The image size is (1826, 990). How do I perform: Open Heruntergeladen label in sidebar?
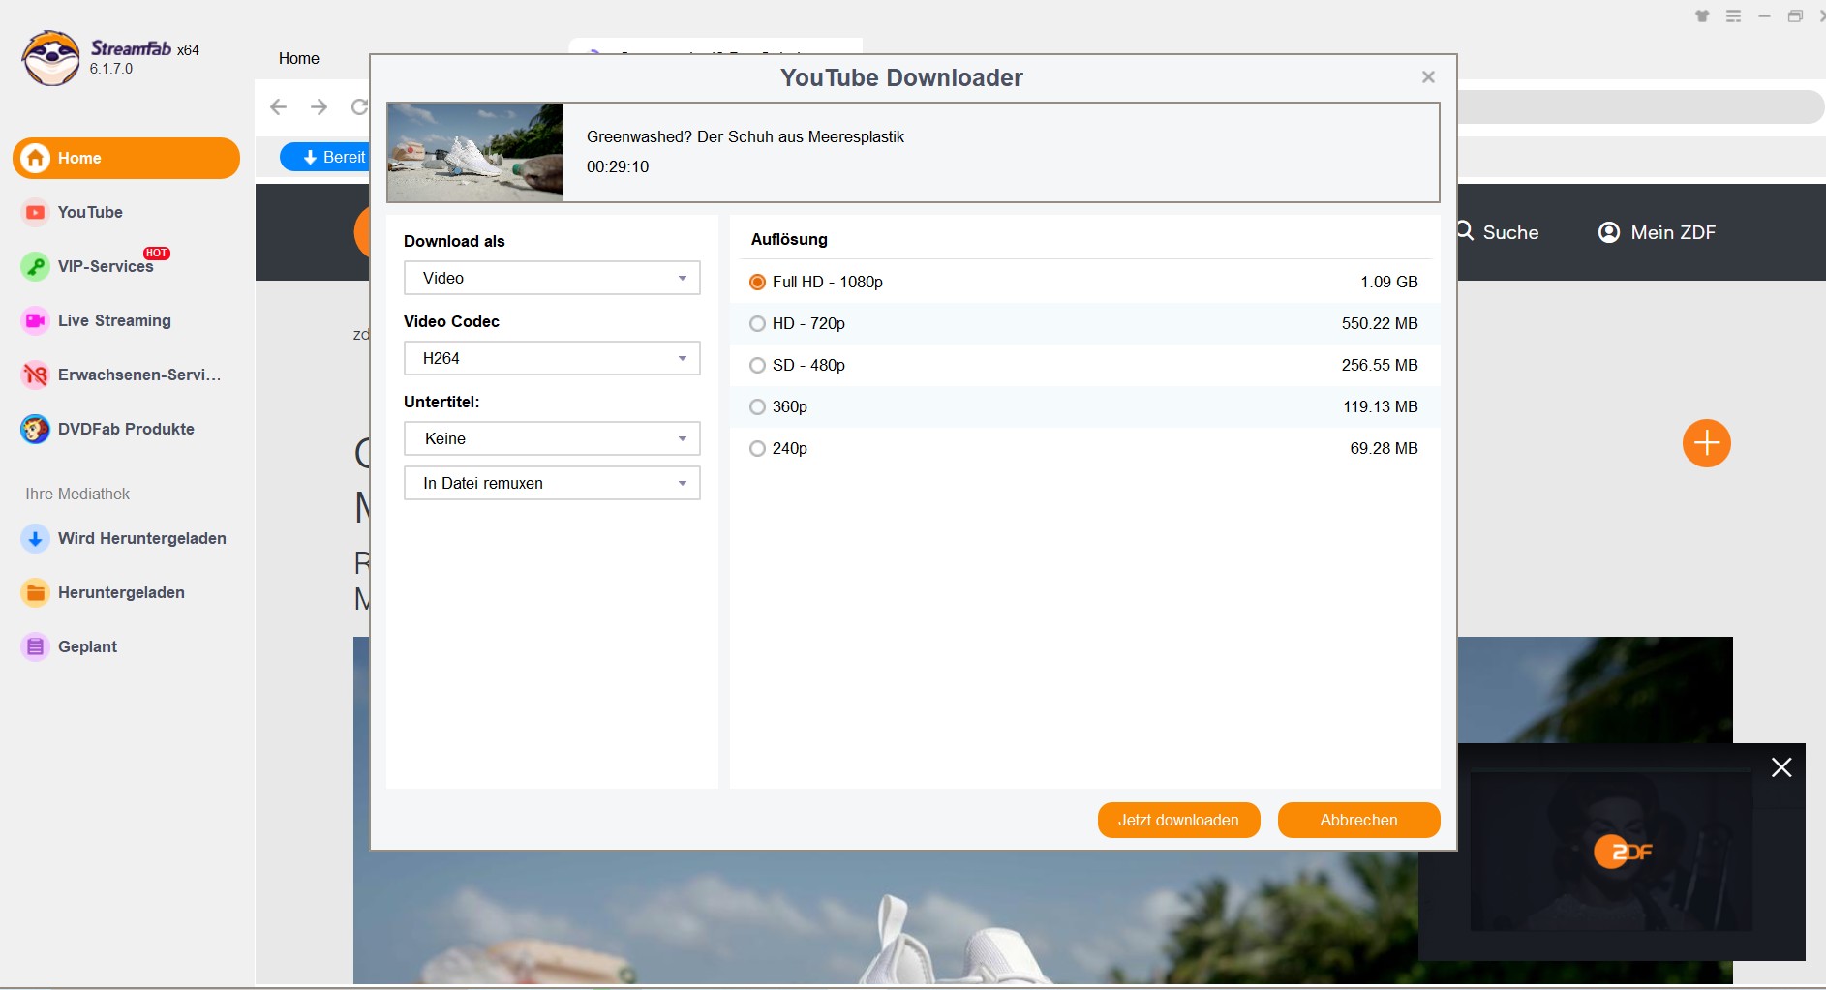pos(121,592)
